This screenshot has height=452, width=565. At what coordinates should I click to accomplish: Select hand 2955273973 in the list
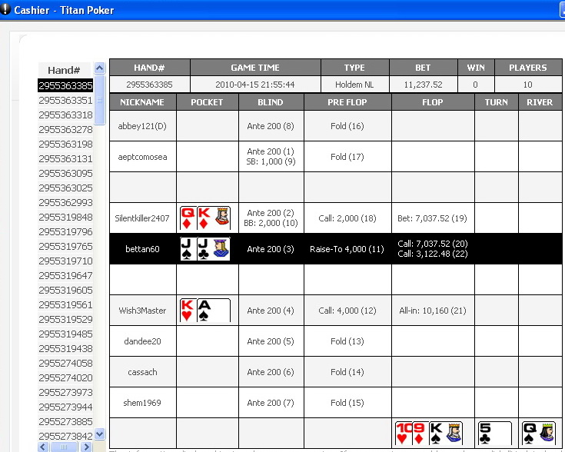click(x=65, y=392)
